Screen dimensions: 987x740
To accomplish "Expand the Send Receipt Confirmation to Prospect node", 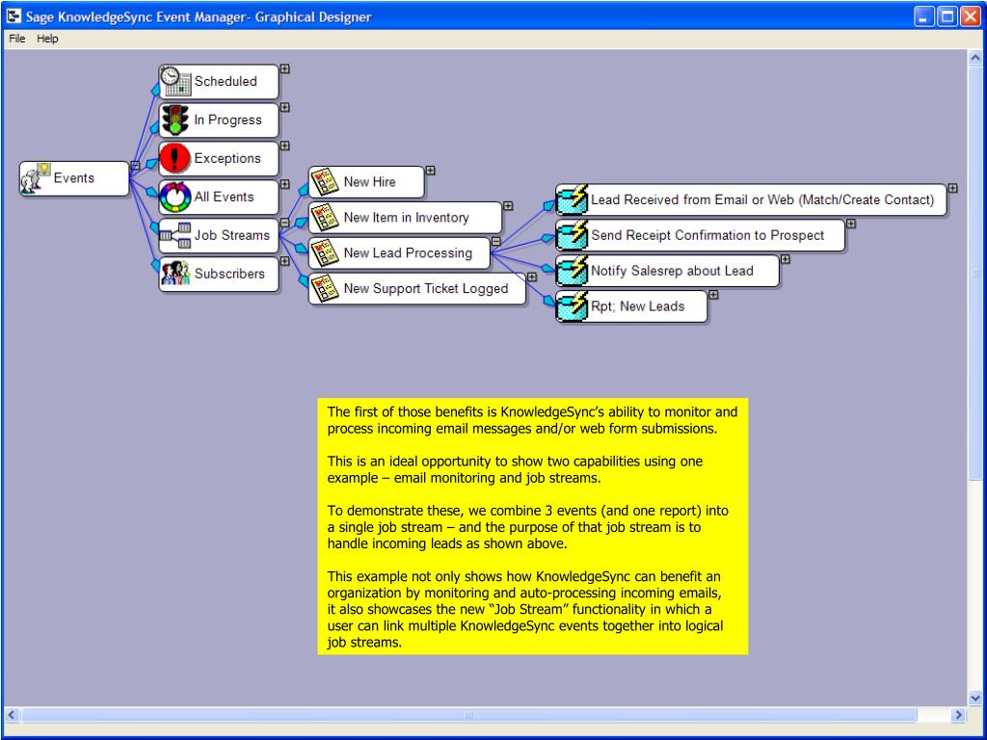I will pyautogui.click(x=851, y=224).
